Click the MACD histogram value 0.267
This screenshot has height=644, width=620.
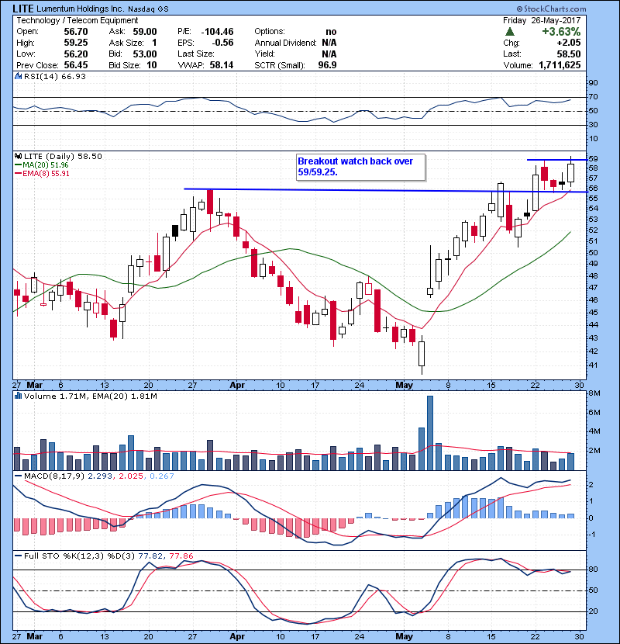coord(162,476)
